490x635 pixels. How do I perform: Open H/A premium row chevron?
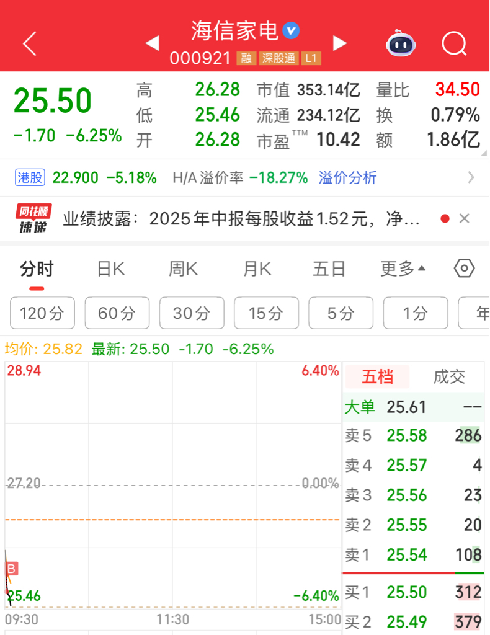pos(471,177)
